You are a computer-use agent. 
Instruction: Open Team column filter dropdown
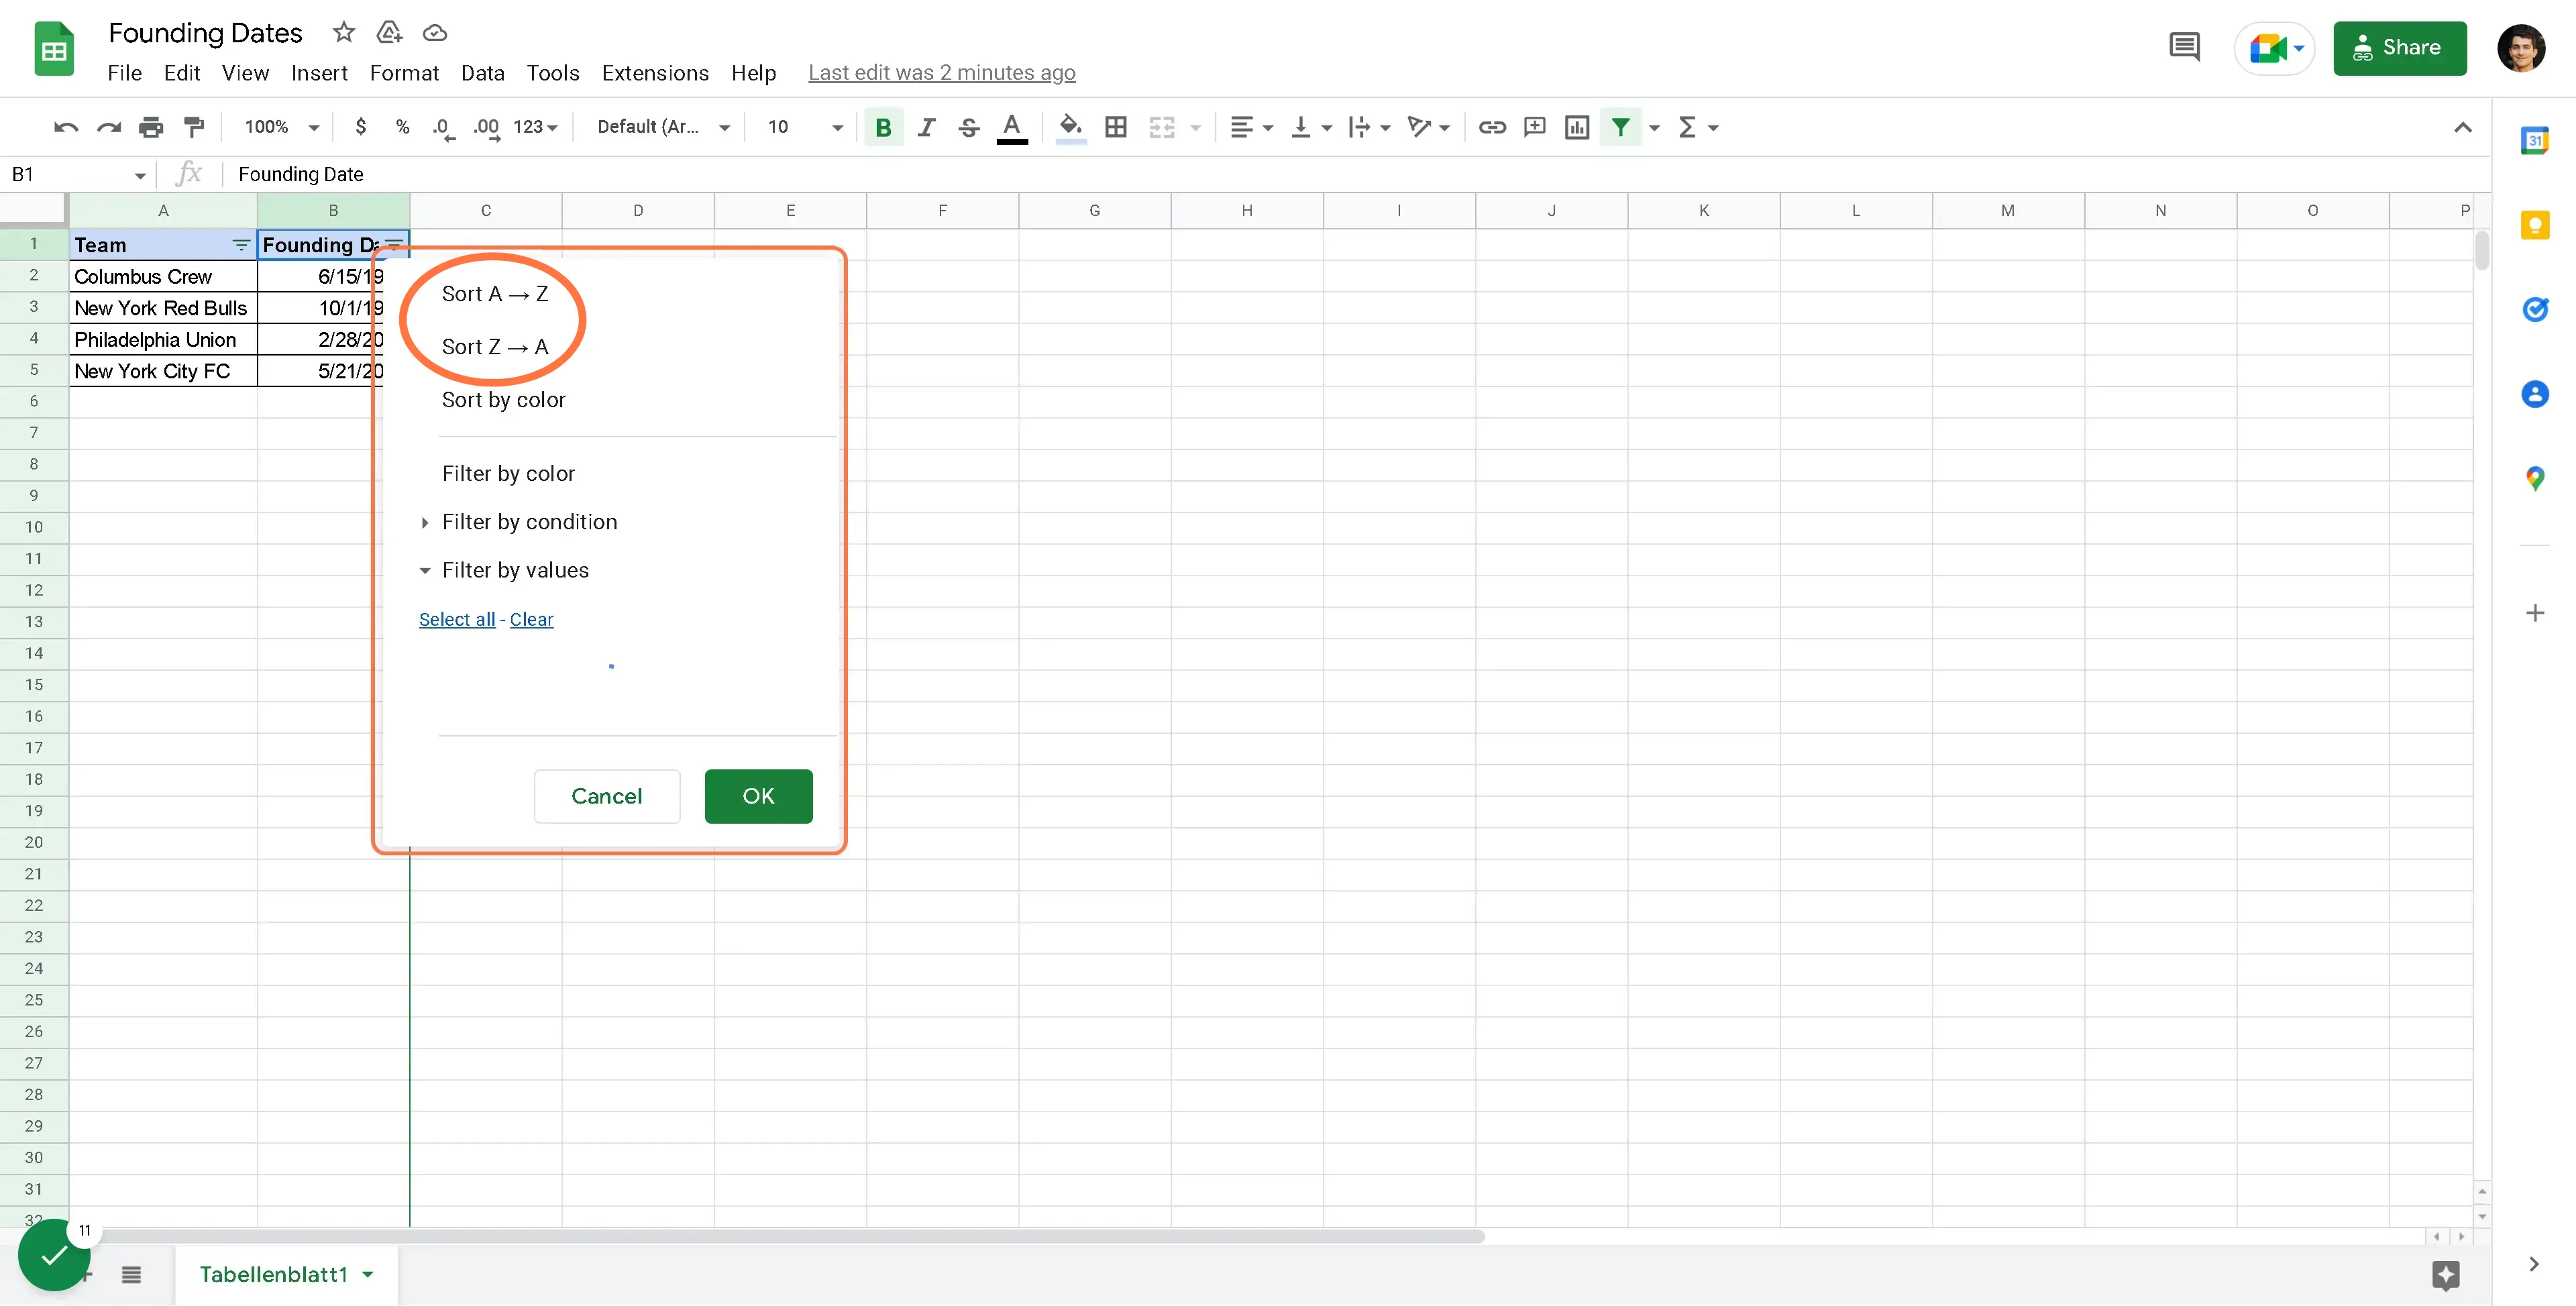point(241,245)
